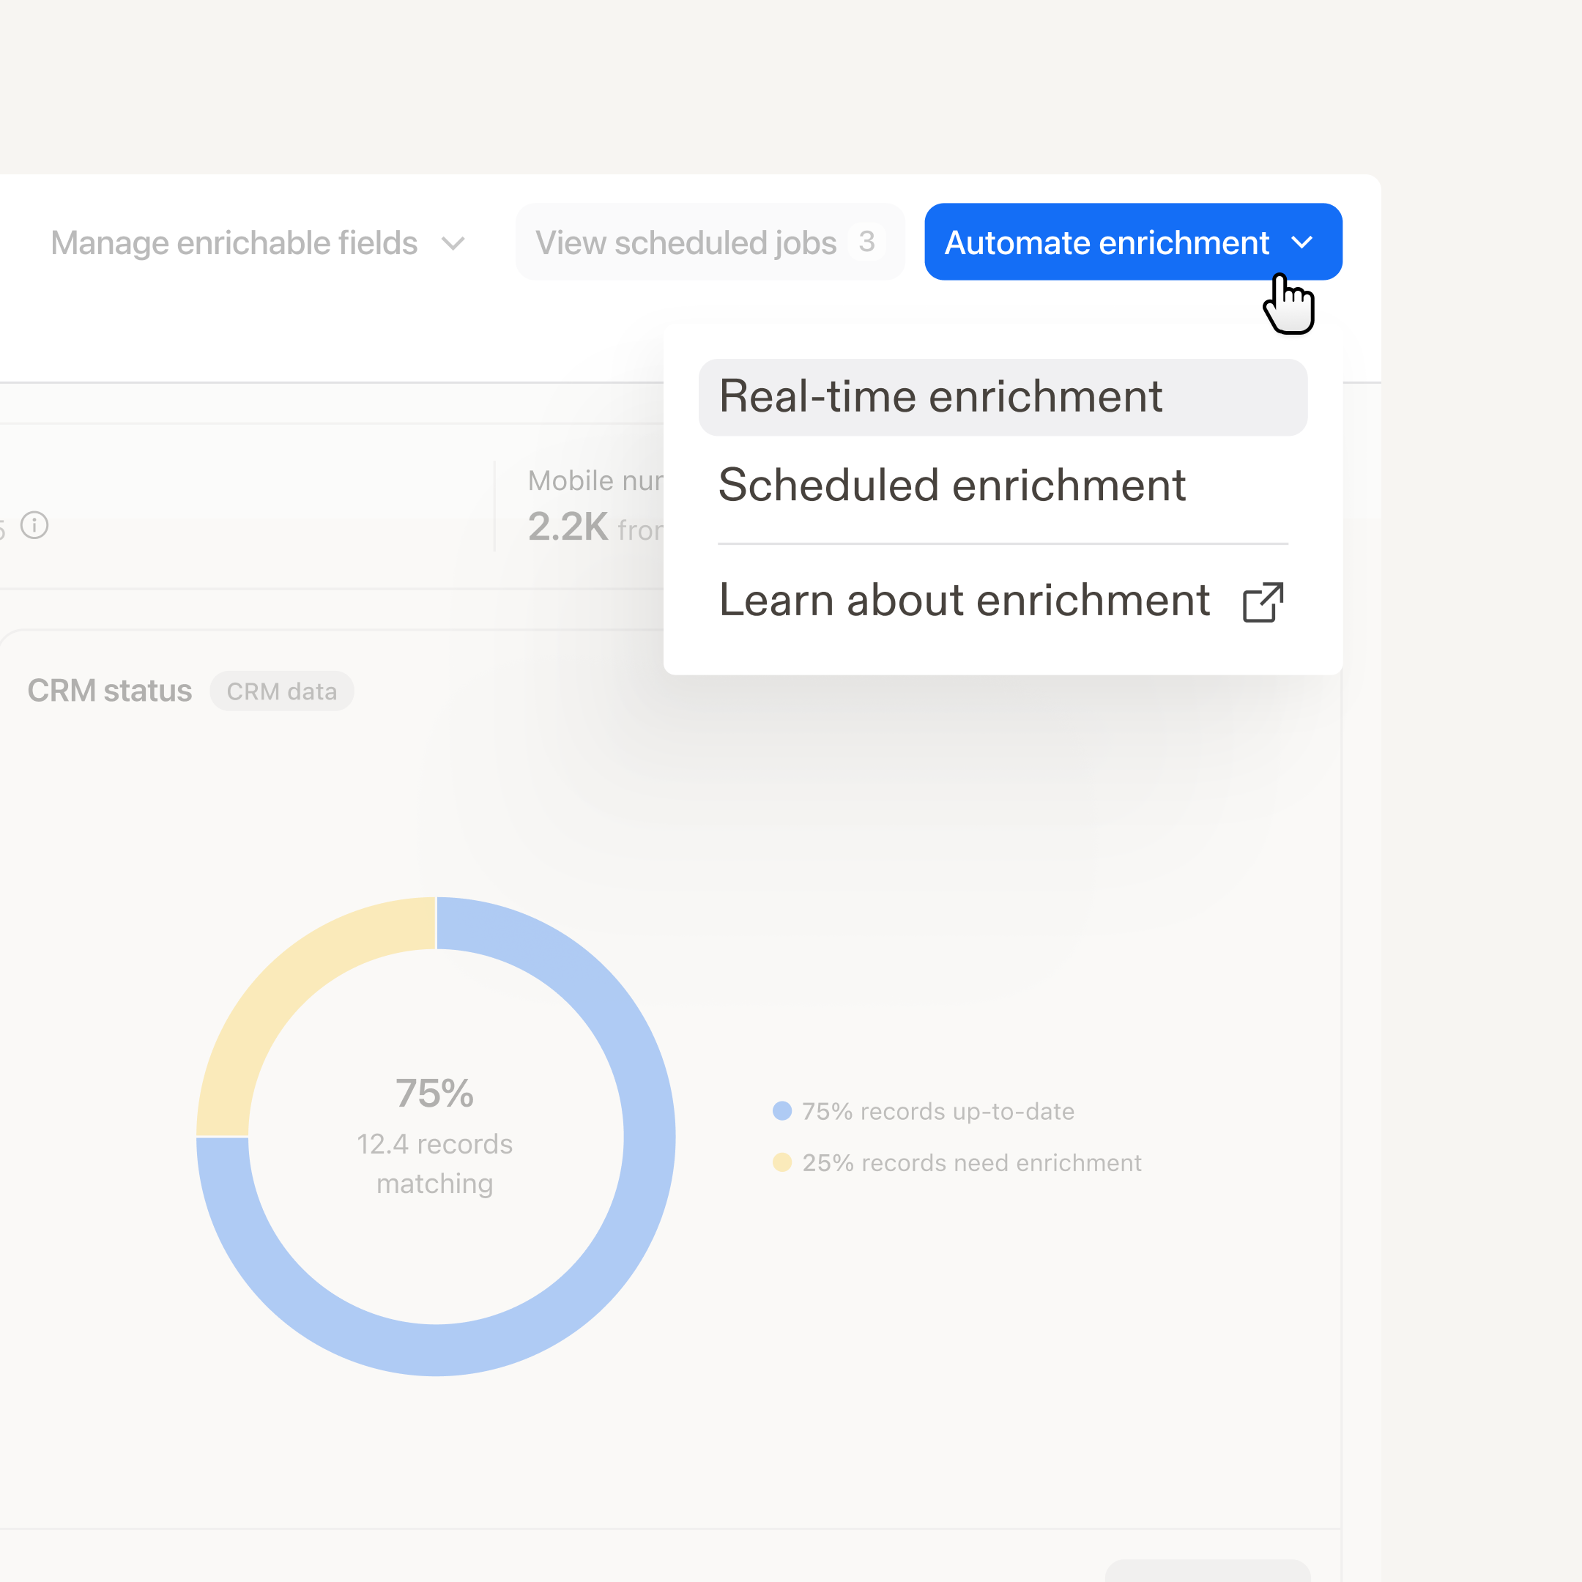The width and height of the screenshot is (1582, 1582).
Task: Click the scheduled jobs count badge showing 3
Action: [x=867, y=242]
